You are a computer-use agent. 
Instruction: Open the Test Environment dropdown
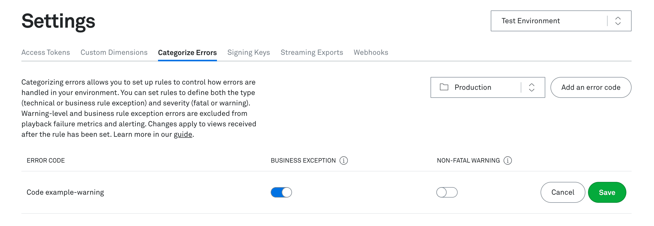[x=561, y=21]
